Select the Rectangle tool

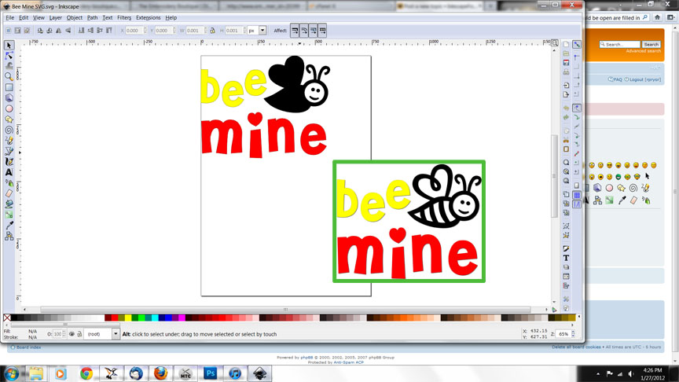pos(9,87)
